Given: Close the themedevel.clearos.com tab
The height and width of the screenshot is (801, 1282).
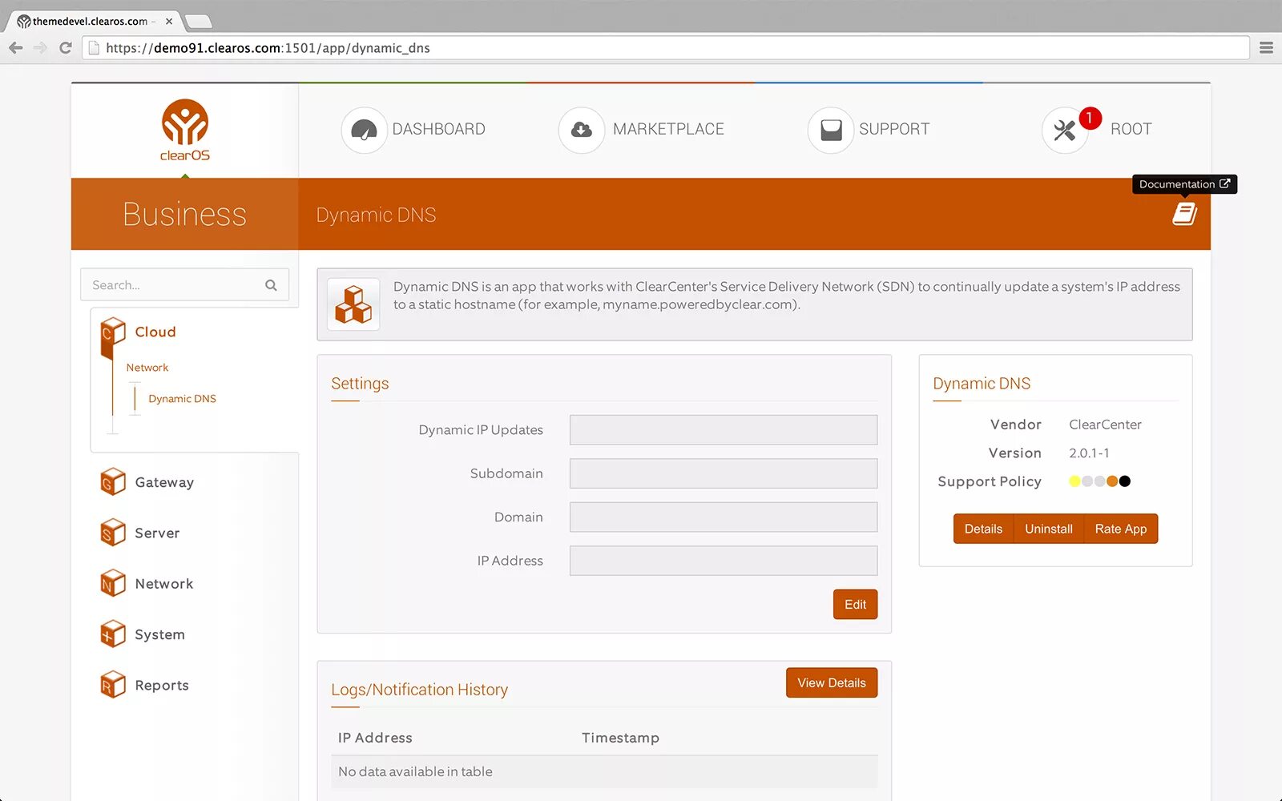Looking at the screenshot, I should (168, 22).
